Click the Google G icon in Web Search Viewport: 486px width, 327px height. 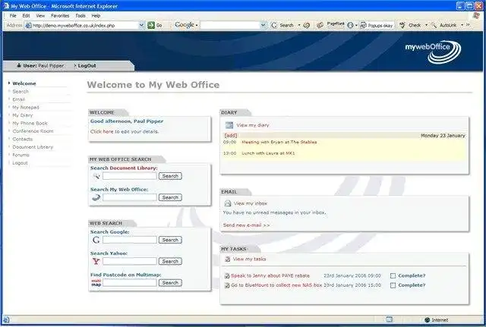tap(96, 240)
